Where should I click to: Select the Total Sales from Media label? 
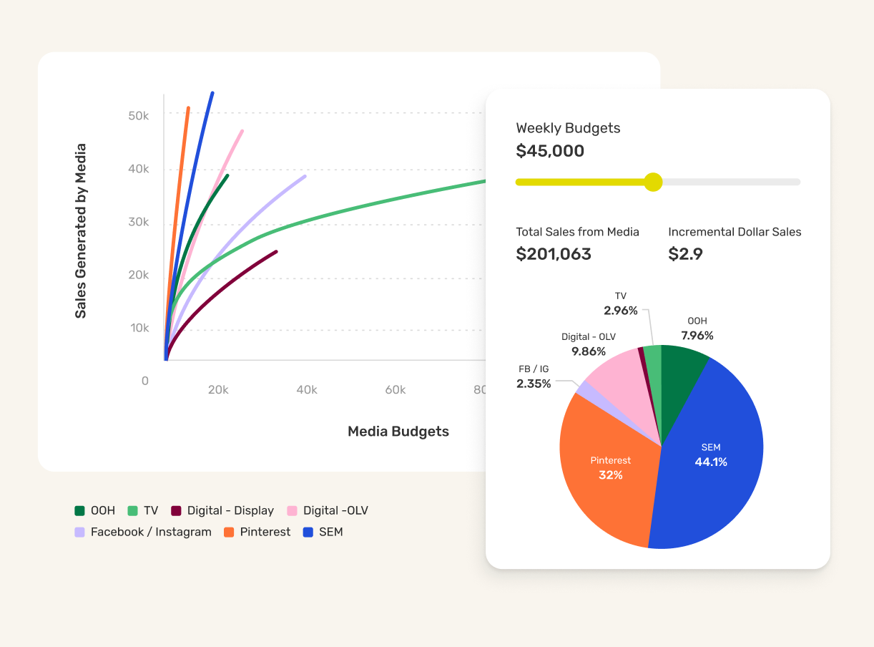tap(577, 232)
